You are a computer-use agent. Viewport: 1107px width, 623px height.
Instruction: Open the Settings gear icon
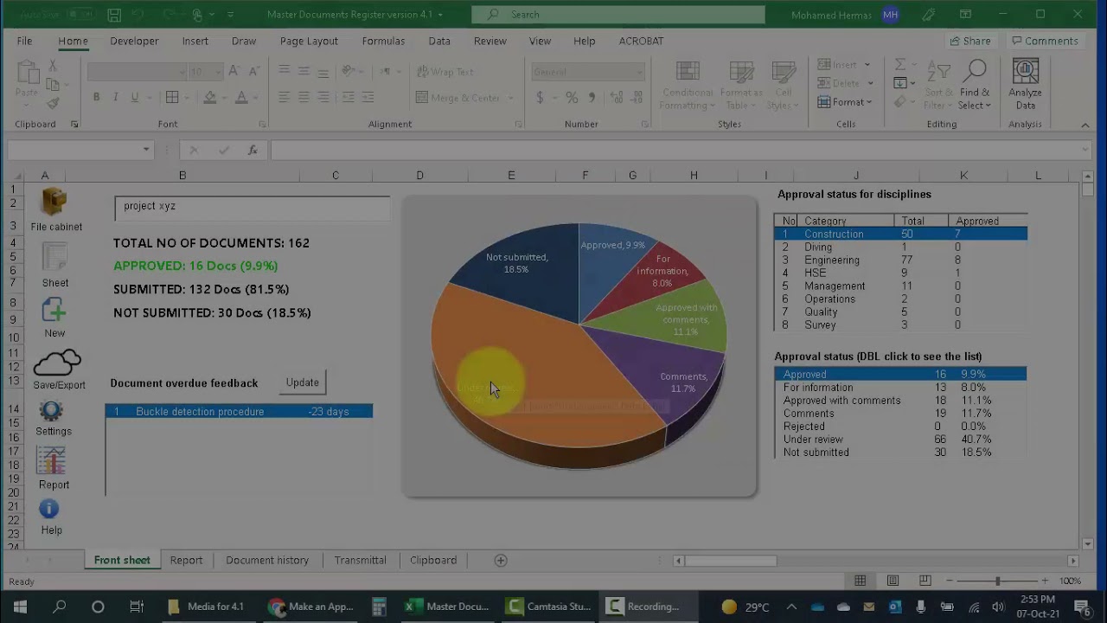(52, 411)
